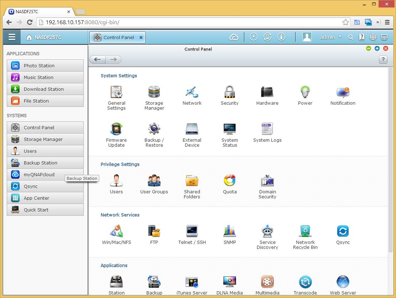Open Backup Station in sidebar

tap(45, 163)
